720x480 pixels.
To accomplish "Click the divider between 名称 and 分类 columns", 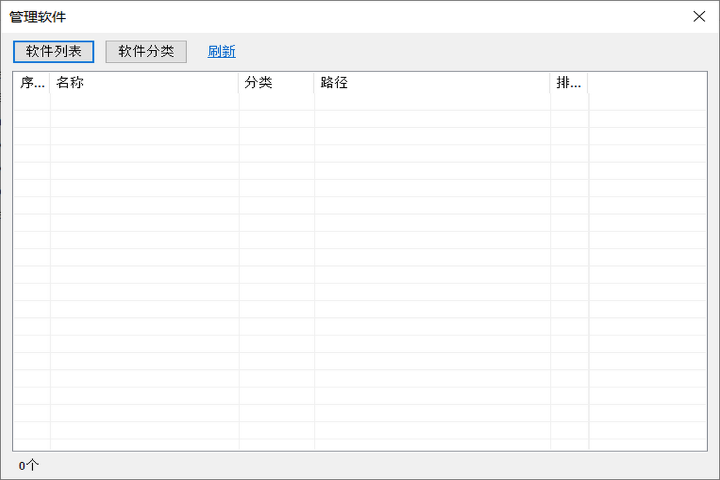I will pyautogui.click(x=239, y=83).
